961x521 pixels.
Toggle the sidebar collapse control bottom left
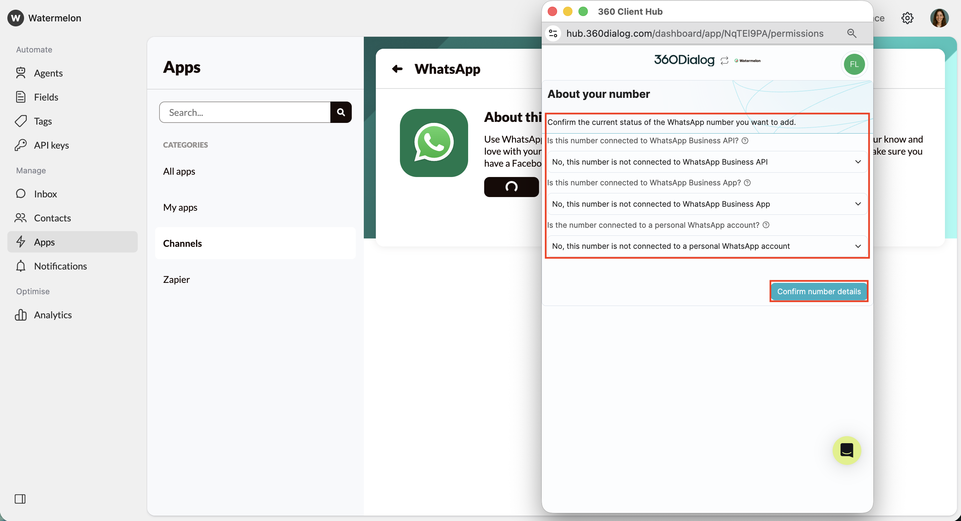(x=20, y=499)
